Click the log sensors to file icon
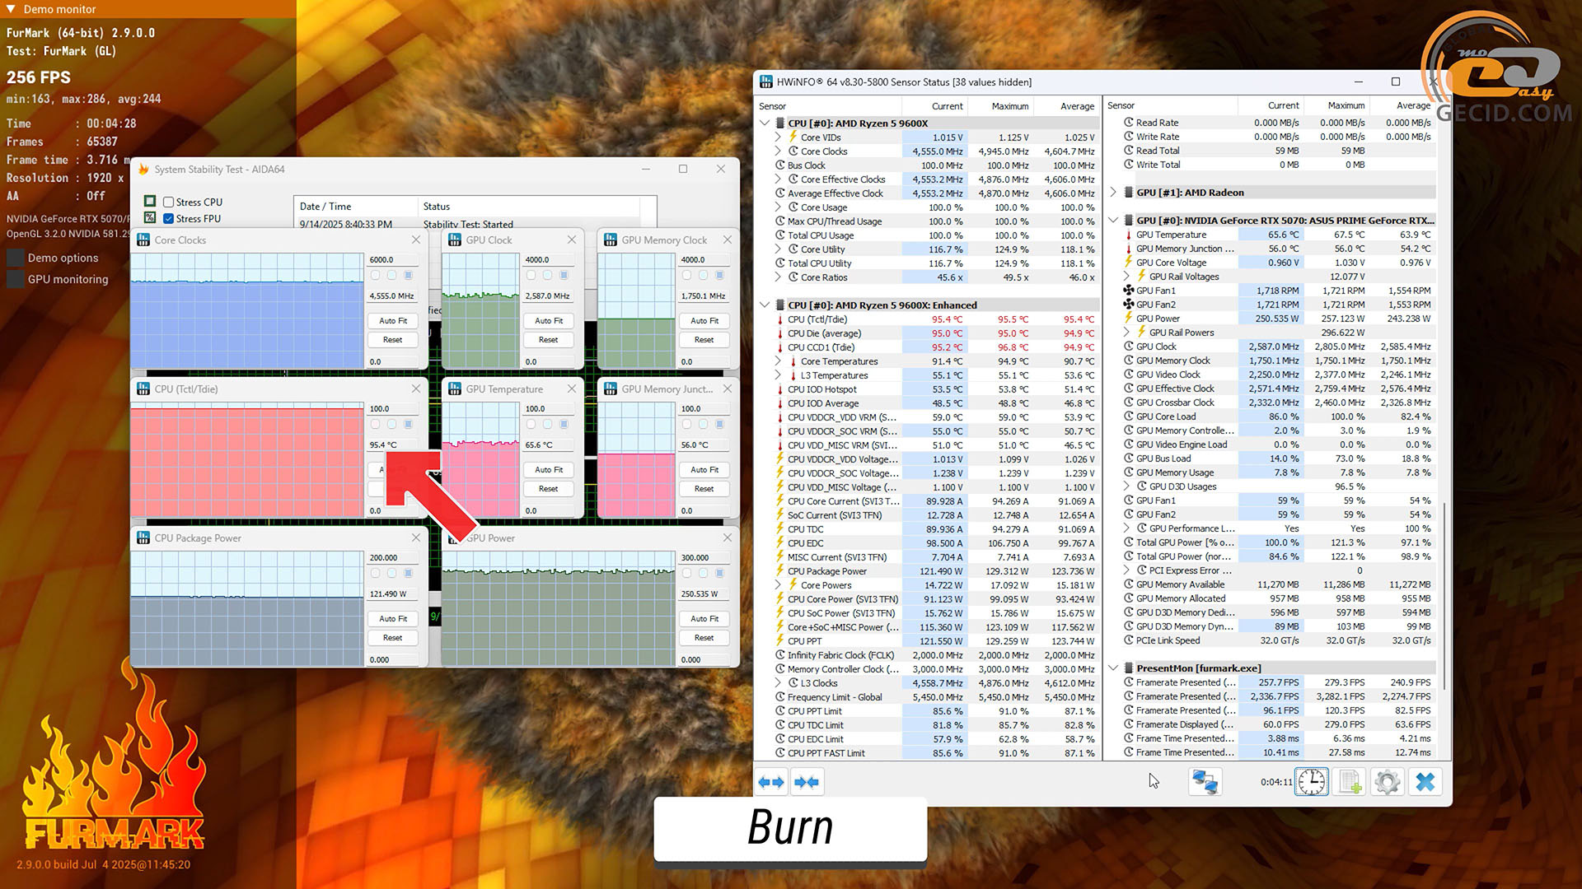The height and width of the screenshot is (889, 1582). click(x=1350, y=782)
